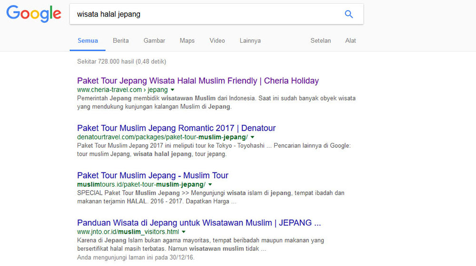Visit the Muslim Tour Paket Tour result
This screenshot has width=476, height=266.
pyautogui.click(x=152, y=176)
